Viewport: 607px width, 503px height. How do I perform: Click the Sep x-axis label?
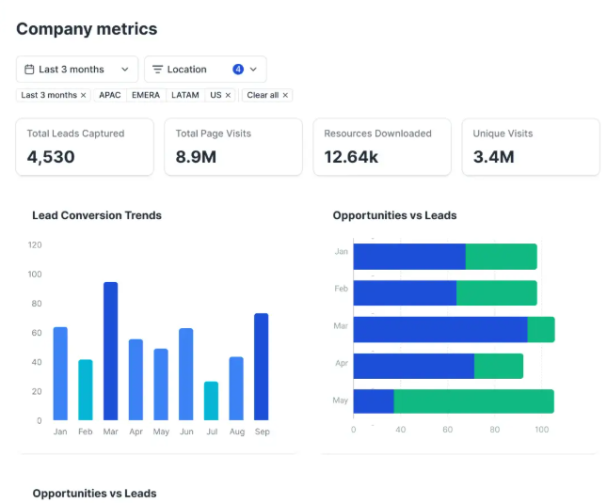(262, 432)
